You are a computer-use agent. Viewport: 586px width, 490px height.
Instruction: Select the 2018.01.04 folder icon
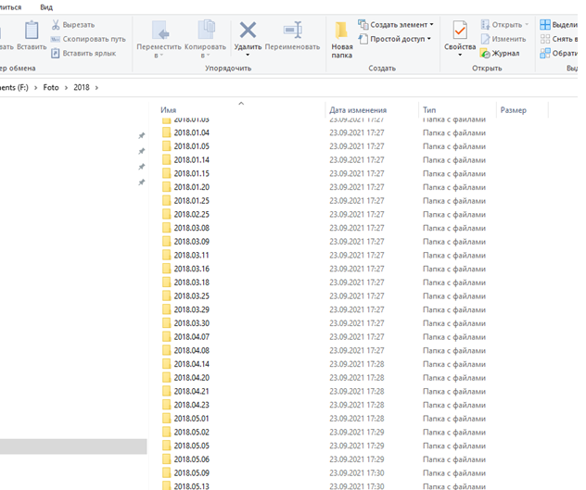click(x=166, y=132)
